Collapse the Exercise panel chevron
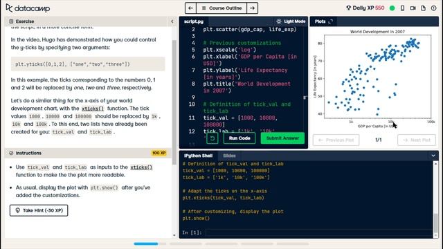 pyautogui.click(x=172, y=21)
